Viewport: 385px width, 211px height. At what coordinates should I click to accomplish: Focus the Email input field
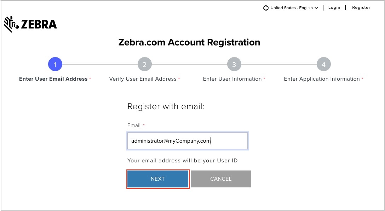[x=188, y=141]
